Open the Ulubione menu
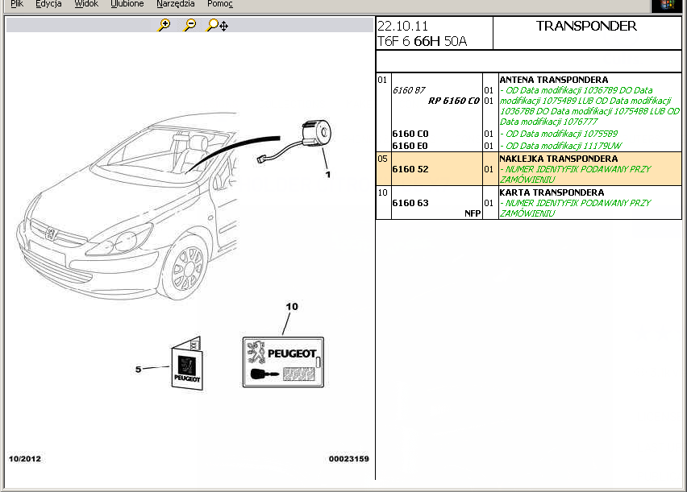687x492 pixels. coord(127,4)
